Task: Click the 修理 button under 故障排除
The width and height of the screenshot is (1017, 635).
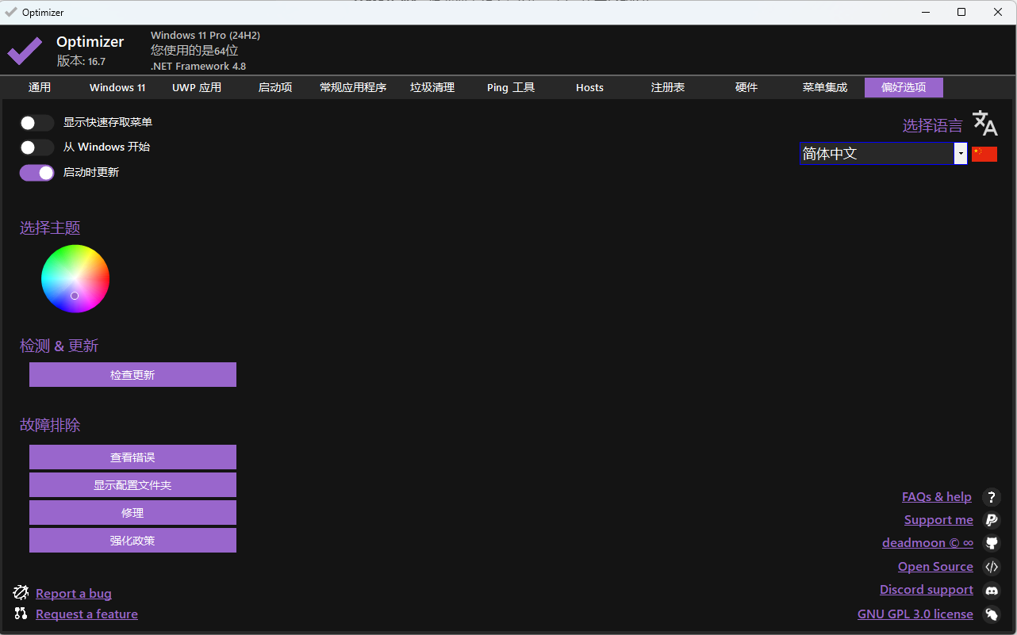Action: click(x=132, y=512)
